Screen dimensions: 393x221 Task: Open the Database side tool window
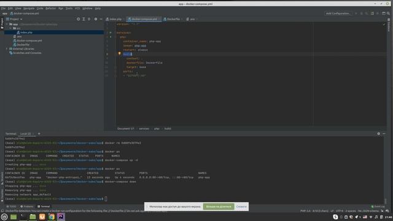pyautogui.click(x=389, y=25)
